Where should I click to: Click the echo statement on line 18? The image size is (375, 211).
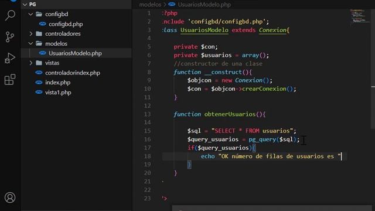(x=207, y=156)
